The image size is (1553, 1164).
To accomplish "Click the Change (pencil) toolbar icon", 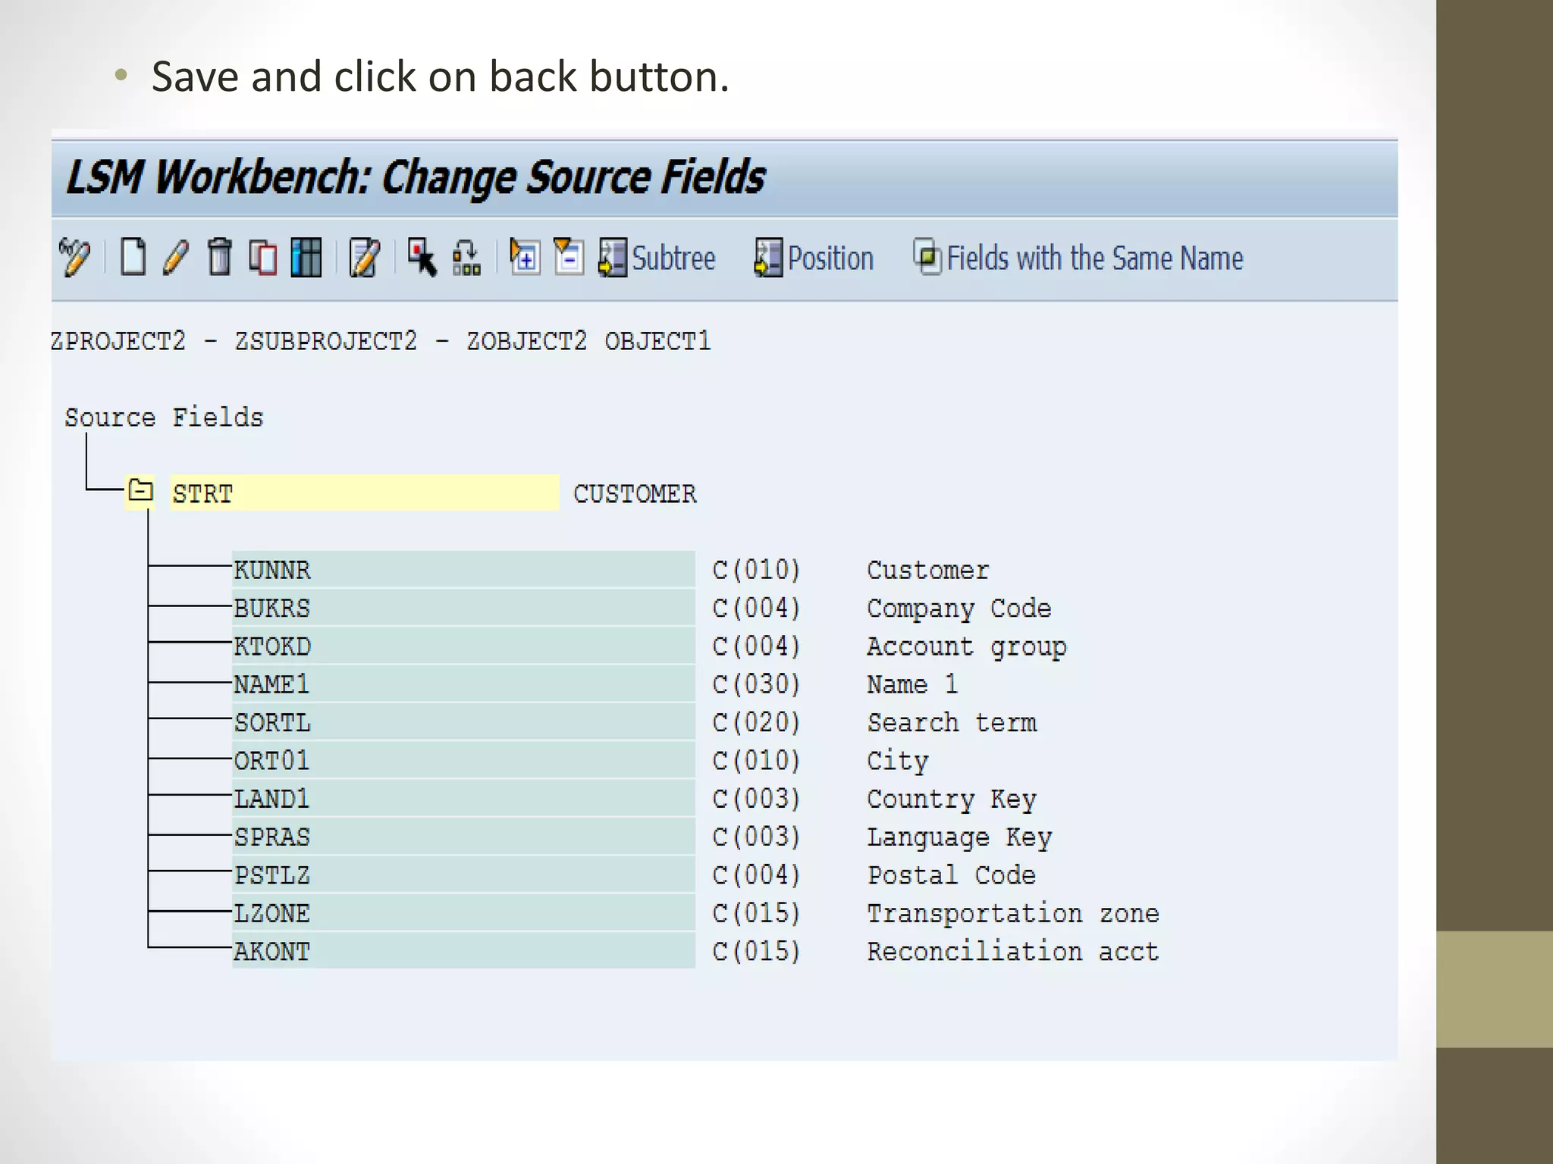I will (176, 258).
